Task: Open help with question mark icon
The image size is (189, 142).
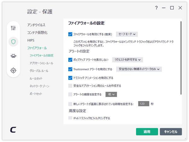Action: (x=156, y=8)
